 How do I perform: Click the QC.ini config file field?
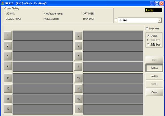click(137, 20)
